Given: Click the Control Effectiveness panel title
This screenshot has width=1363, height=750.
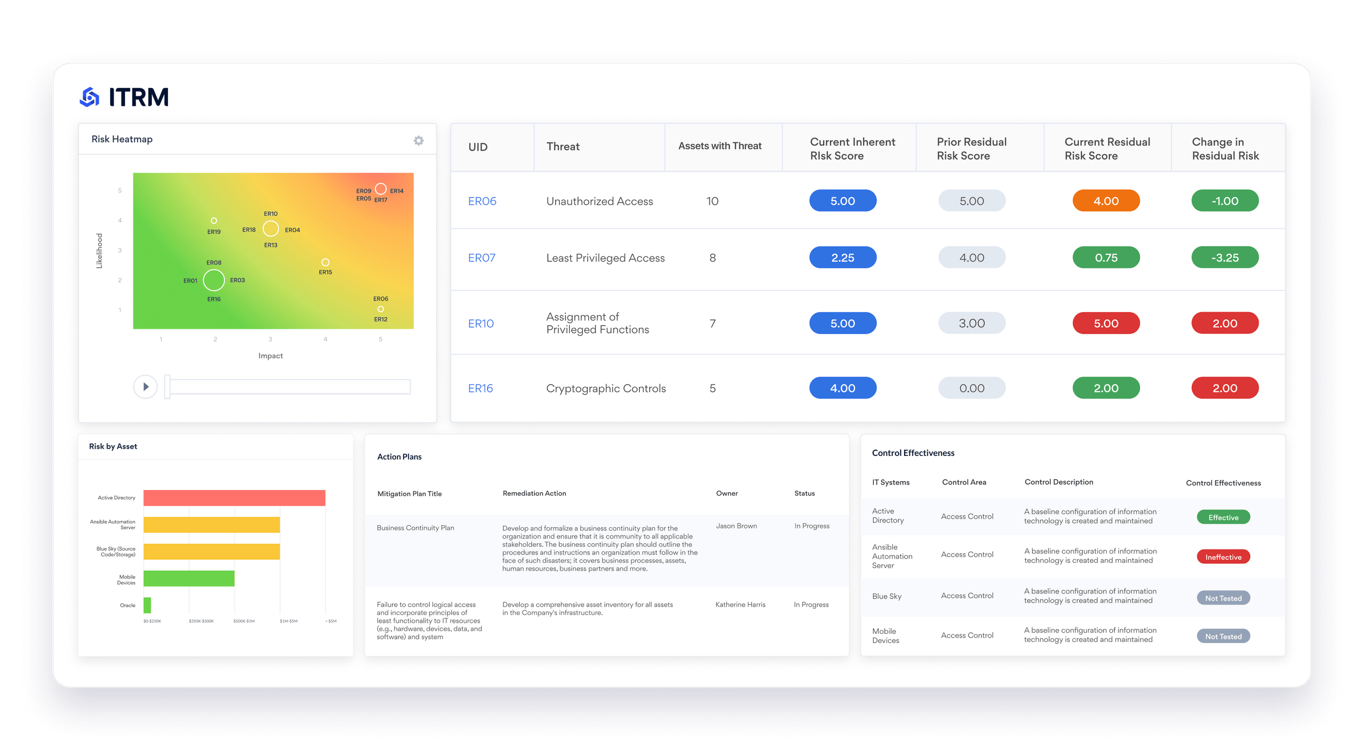Looking at the screenshot, I should 913,453.
